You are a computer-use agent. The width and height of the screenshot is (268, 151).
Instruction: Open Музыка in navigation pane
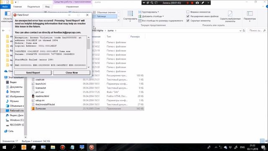pyautogui.click(x=14, y=101)
